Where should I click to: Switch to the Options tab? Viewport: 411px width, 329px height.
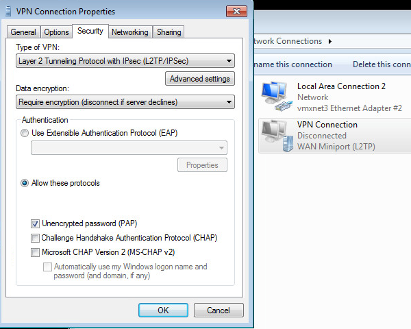56,32
